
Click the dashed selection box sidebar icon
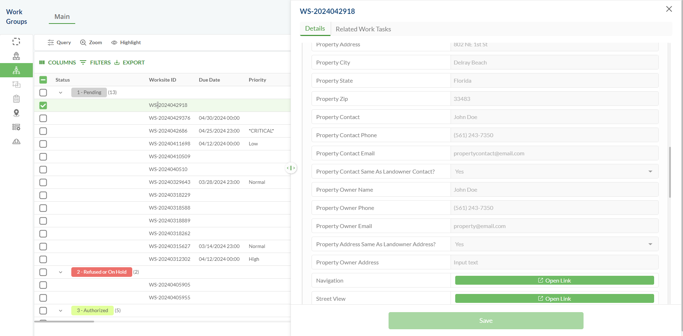(x=16, y=42)
